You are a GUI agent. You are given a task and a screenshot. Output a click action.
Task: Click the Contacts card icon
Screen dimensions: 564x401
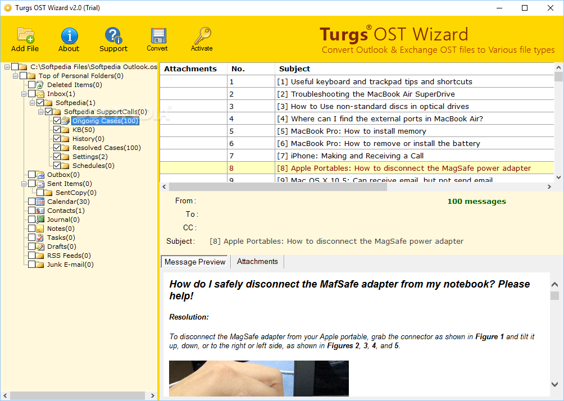click(x=40, y=211)
